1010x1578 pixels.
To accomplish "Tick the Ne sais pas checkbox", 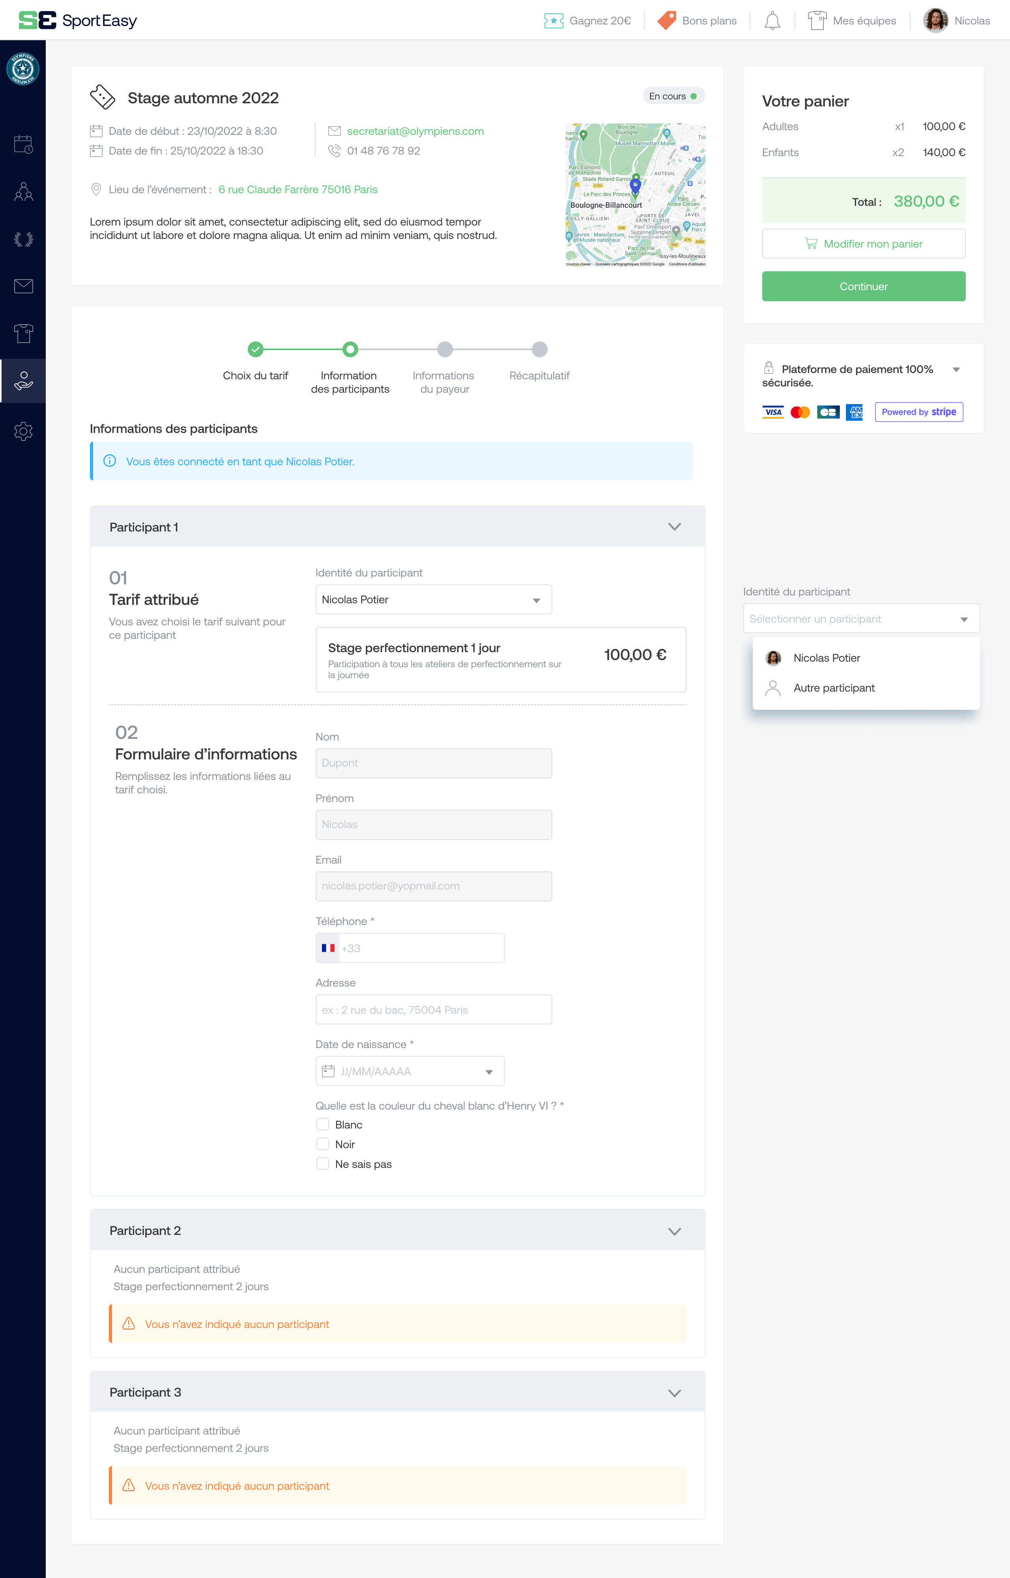I will pos(323,1164).
